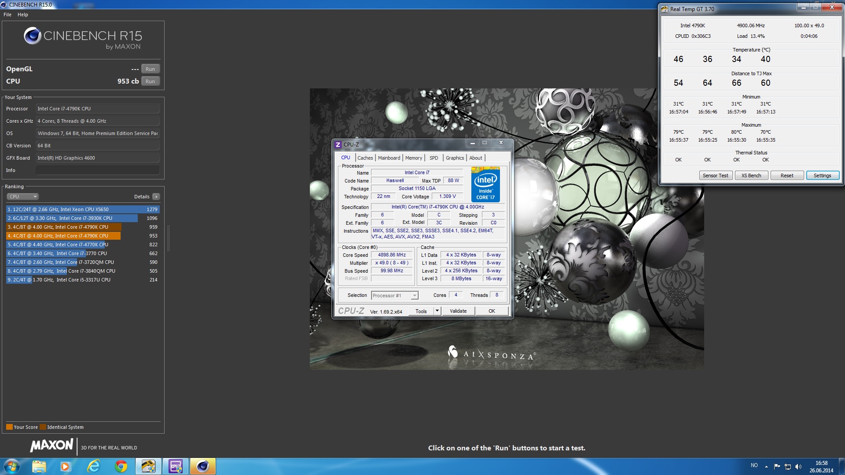Expand ranking Details arrow button
Screen dimensions: 845x475
[156, 197]
